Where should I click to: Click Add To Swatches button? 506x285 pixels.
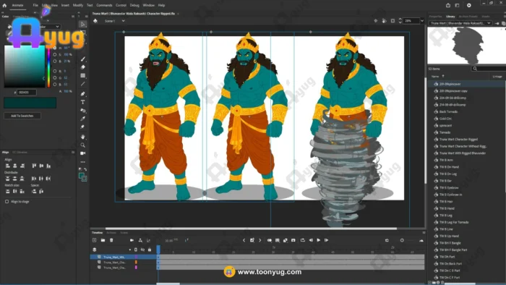coord(22,116)
